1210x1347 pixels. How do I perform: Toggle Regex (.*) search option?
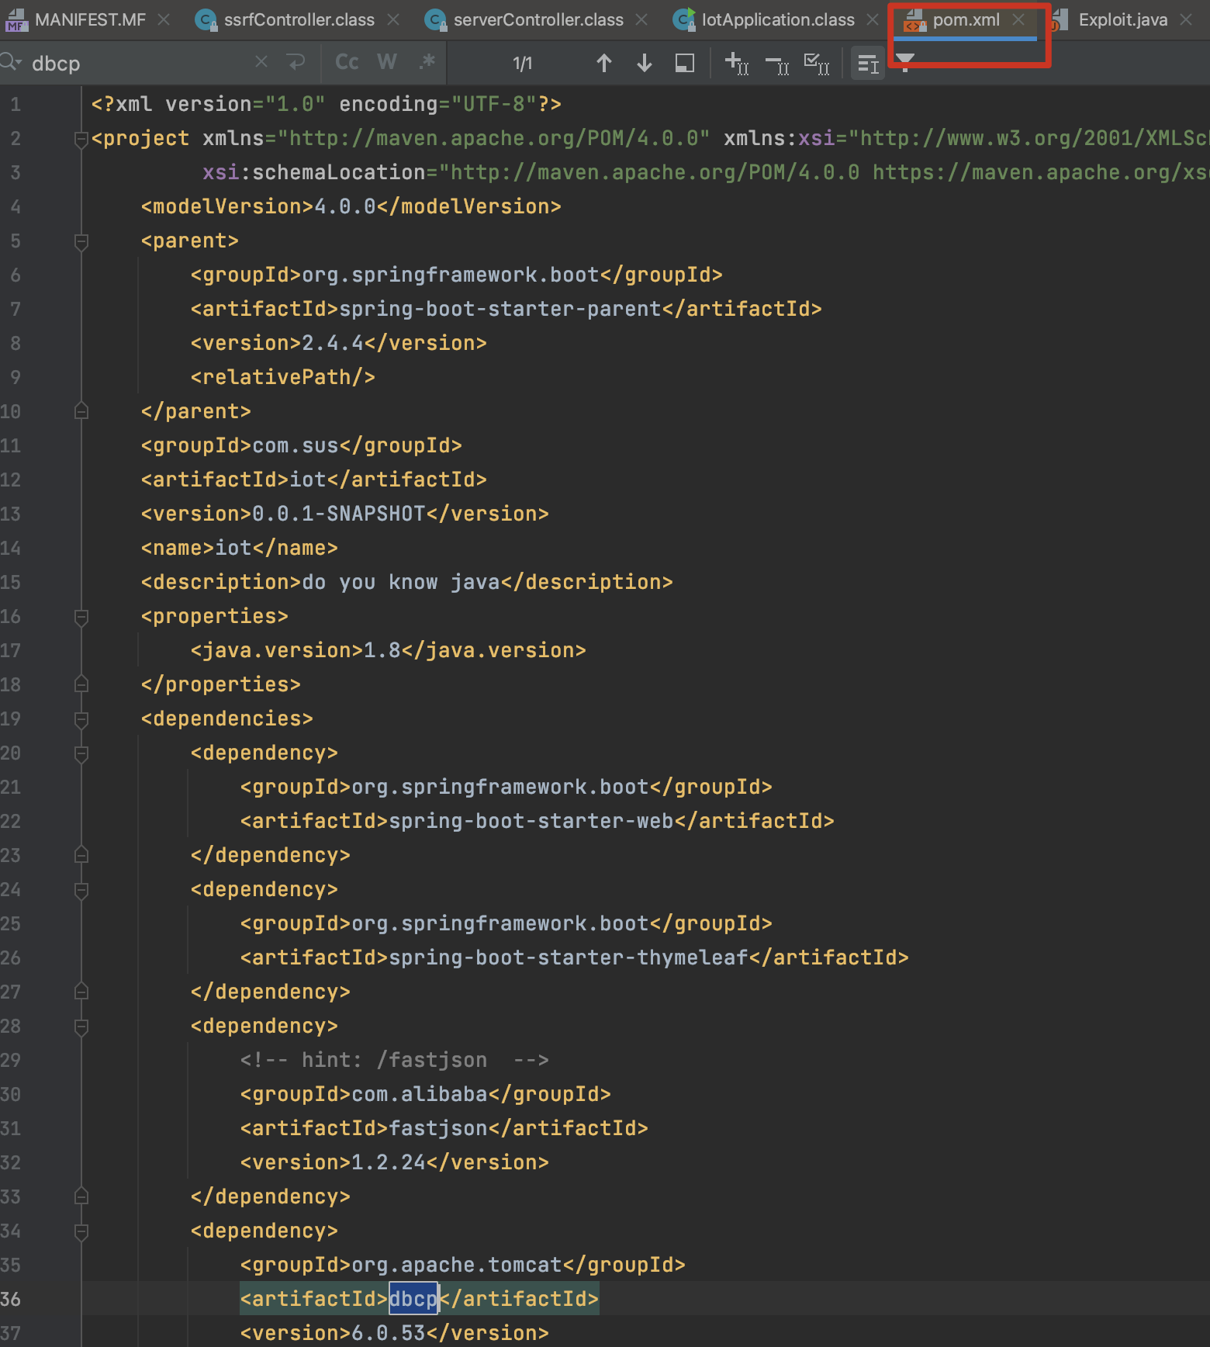pos(427,62)
